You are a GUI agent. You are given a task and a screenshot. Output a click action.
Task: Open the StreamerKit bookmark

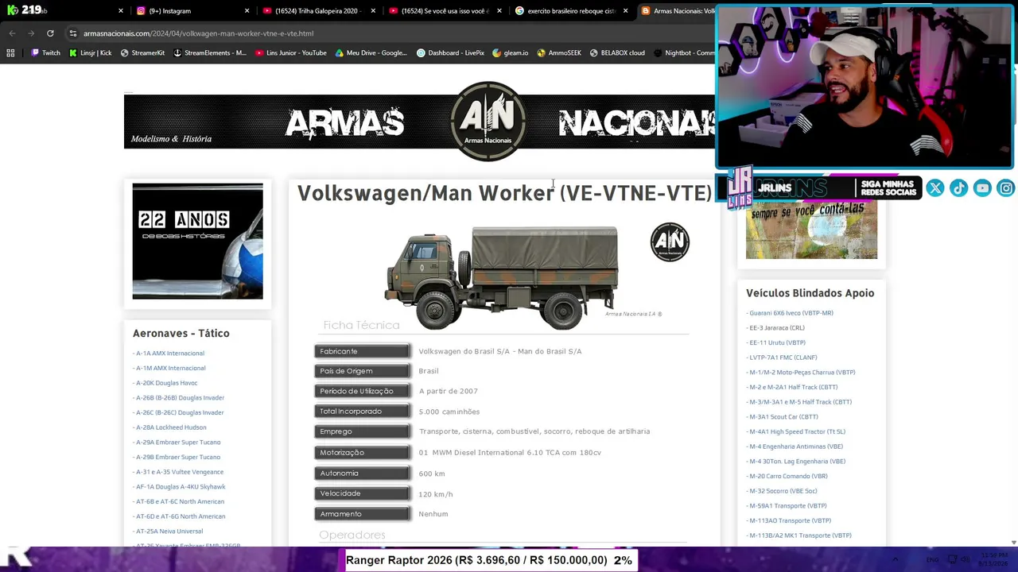coord(142,53)
